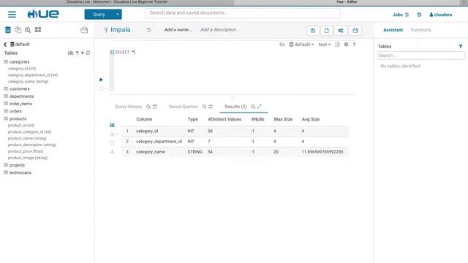Open the Query button dropdown arrow

click(x=118, y=15)
